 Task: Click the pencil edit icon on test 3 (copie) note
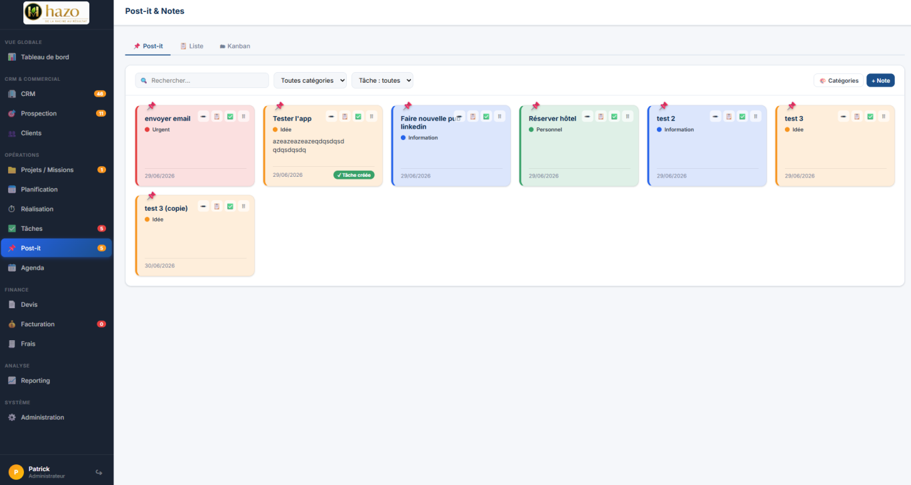[203, 206]
